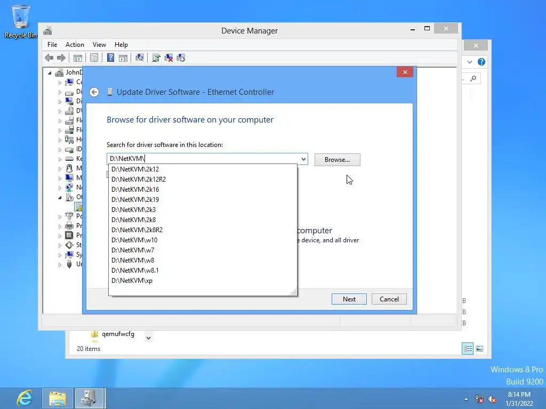The image size is (546, 409).
Task: Click the taskbar volume speaker icon
Action: pyautogui.click(x=492, y=399)
